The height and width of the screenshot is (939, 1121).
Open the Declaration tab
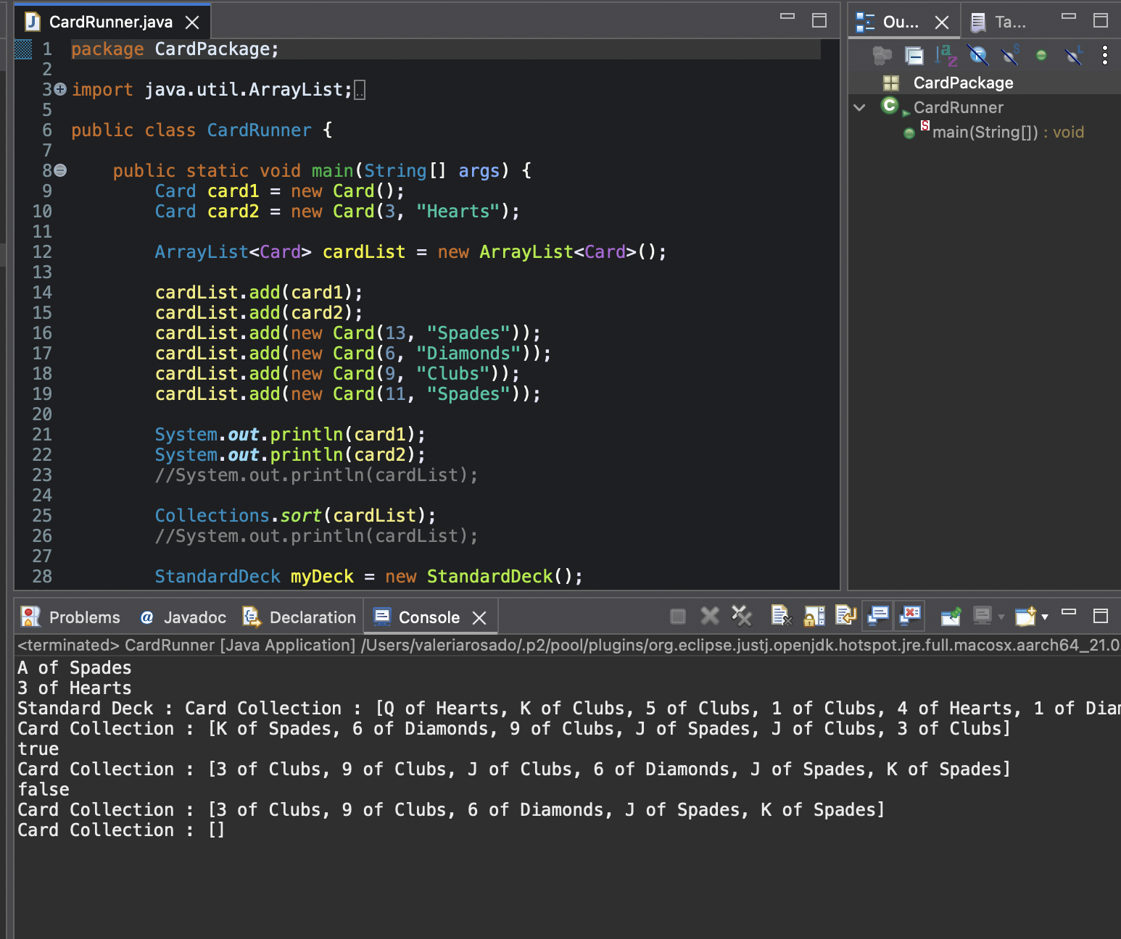coord(299,617)
